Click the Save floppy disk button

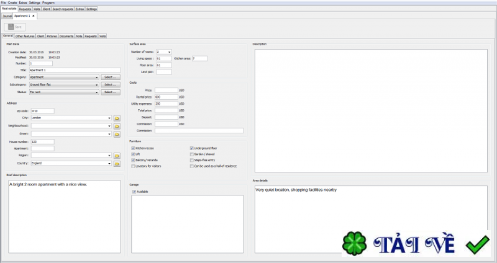pyautogui.click(x=15, y=27)
